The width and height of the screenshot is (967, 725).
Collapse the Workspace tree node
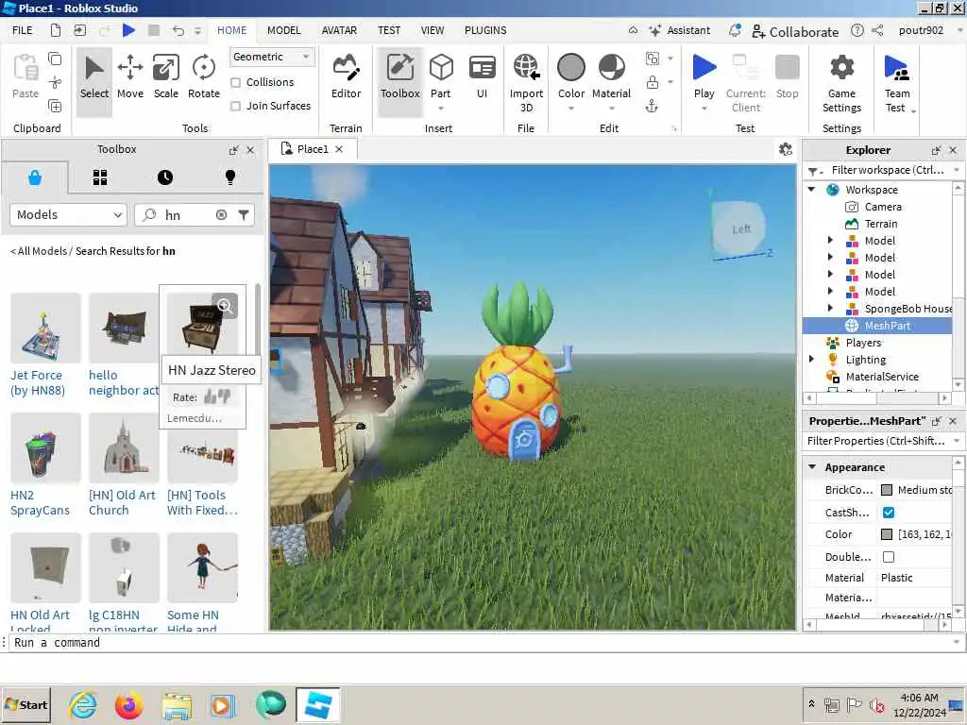coord(812,189)
